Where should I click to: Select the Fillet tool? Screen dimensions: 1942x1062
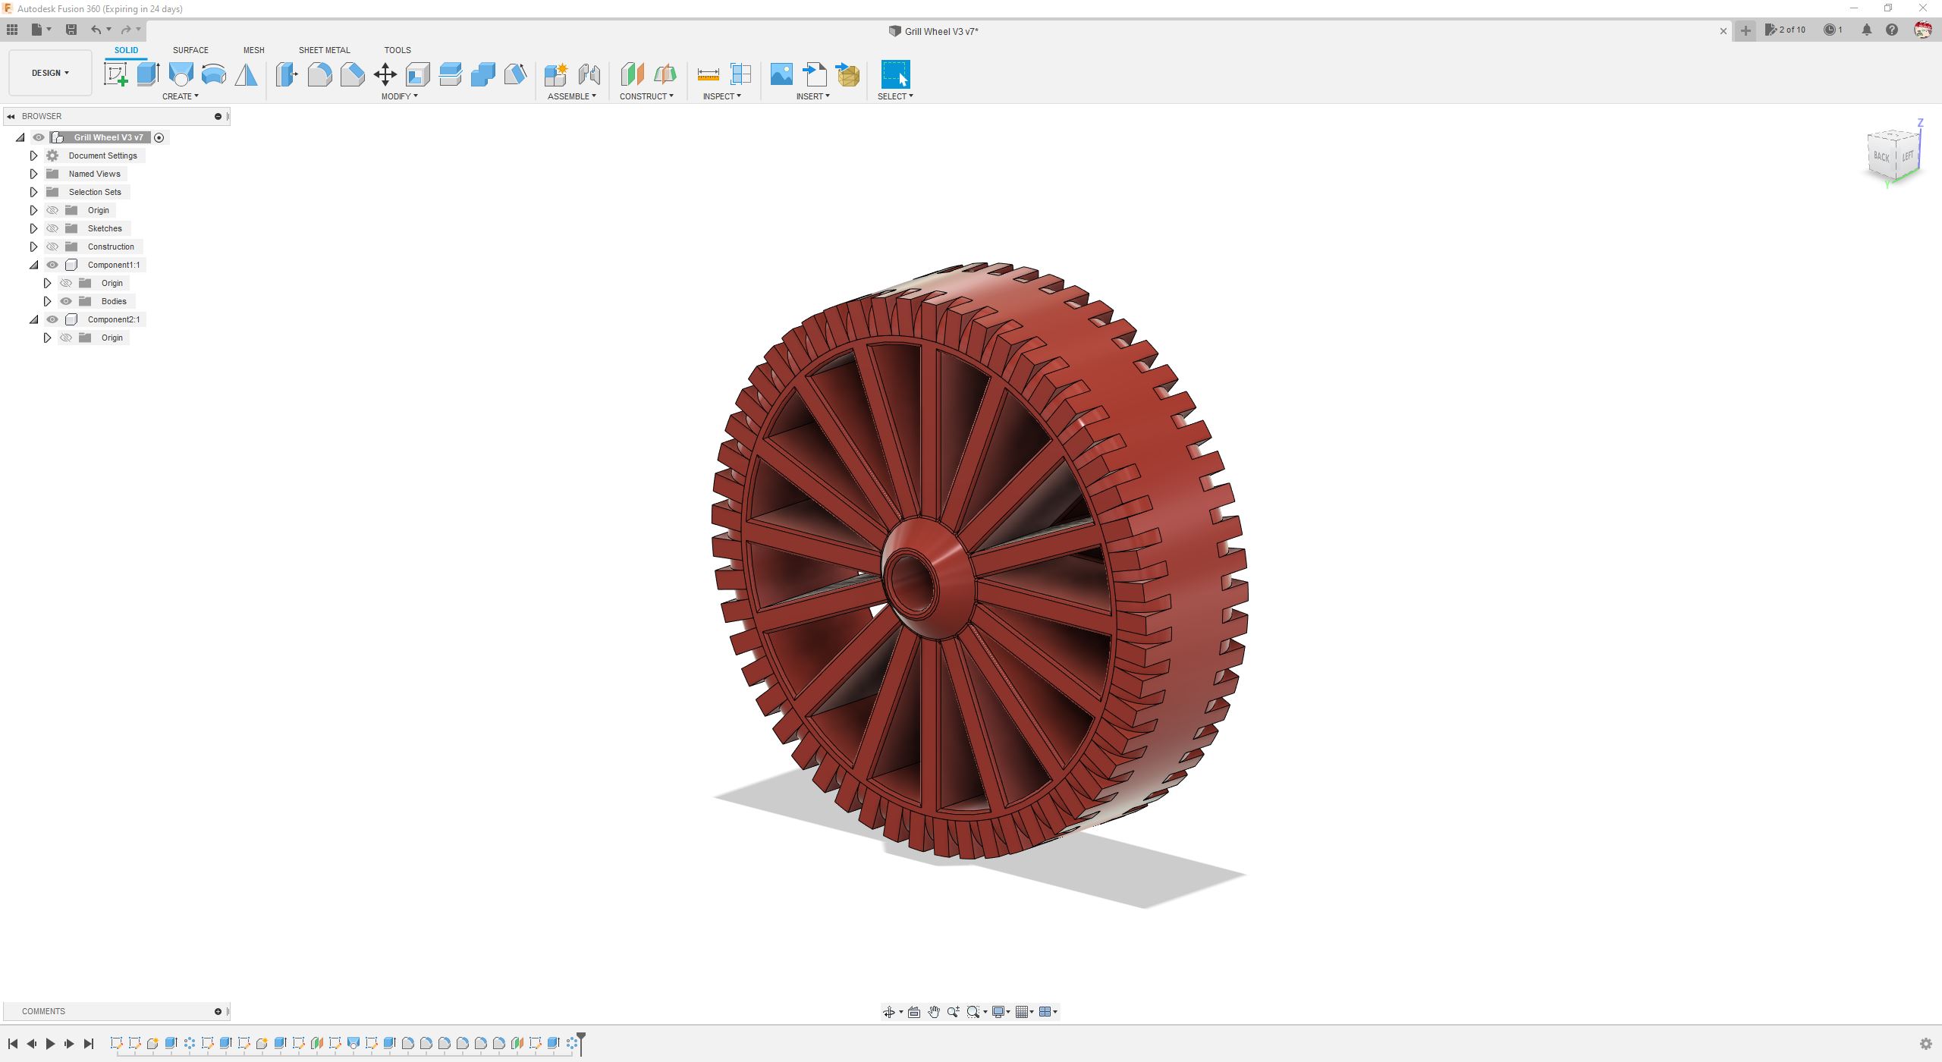pos(319,74)
